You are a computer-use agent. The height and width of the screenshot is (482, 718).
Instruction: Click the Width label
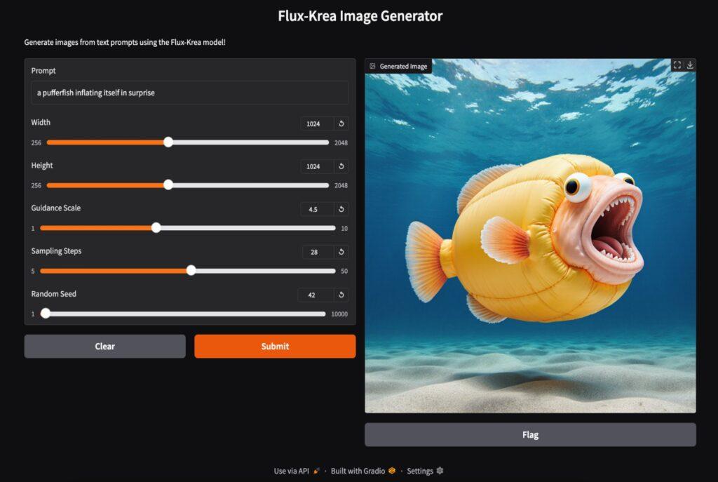pos(41,122)
